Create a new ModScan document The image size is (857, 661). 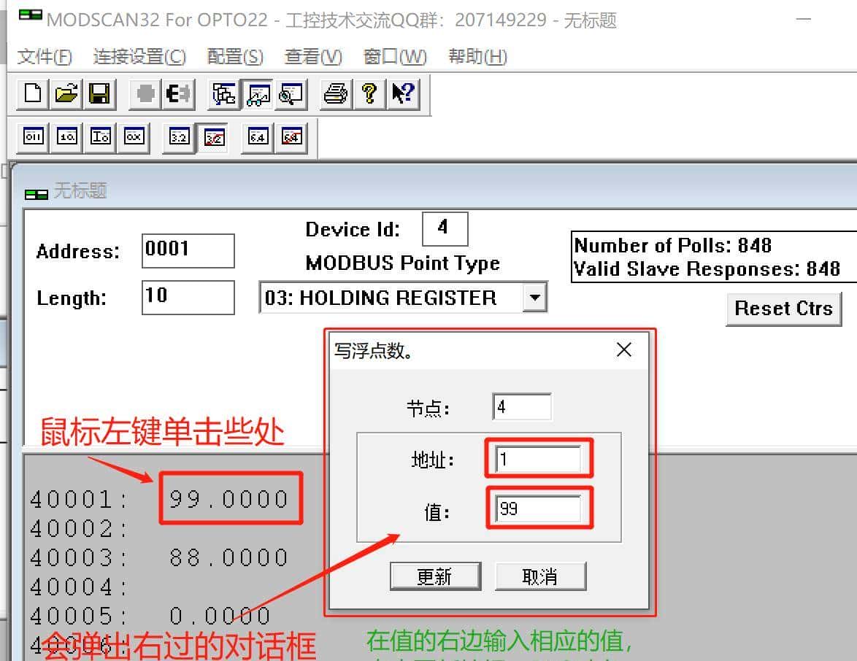(32, 94)
